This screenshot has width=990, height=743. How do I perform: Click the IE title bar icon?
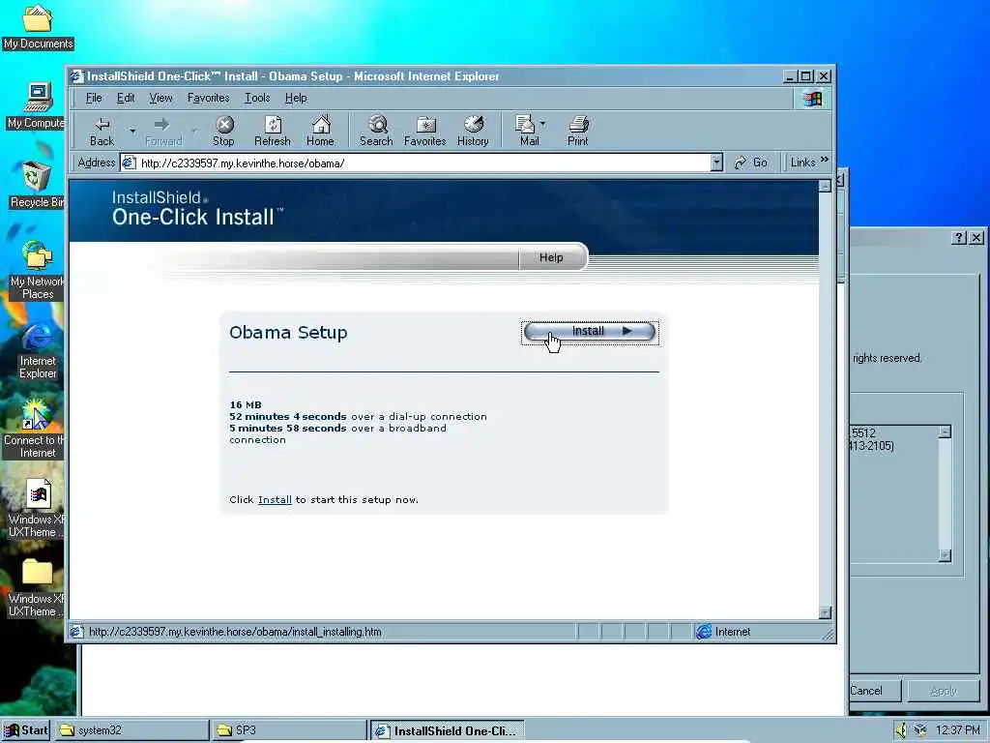77,76
